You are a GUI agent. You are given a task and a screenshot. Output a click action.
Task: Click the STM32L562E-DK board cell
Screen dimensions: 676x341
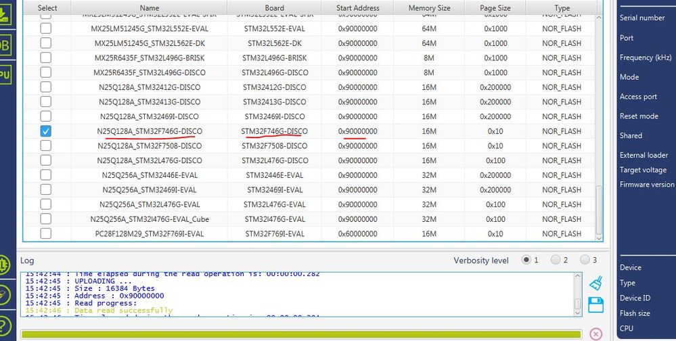pos(274,43)
